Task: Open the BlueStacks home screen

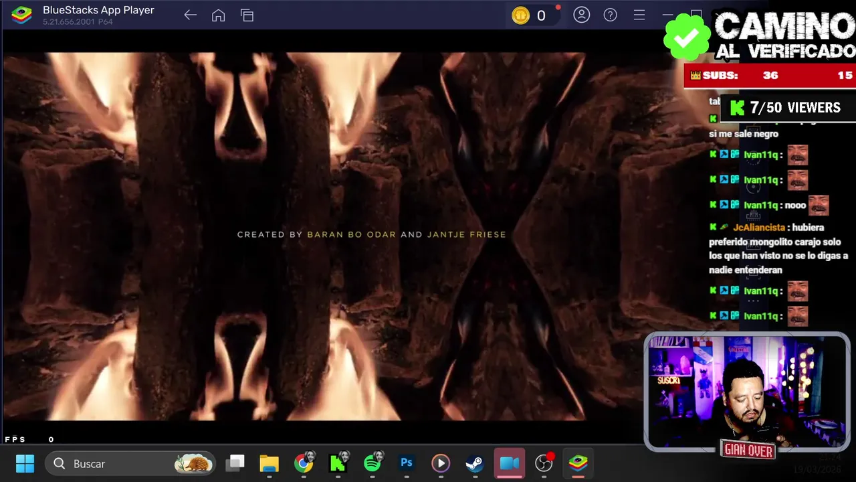Action: 219,15
